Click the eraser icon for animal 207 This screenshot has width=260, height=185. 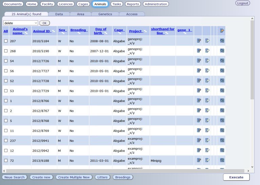(x=207, y=41)
